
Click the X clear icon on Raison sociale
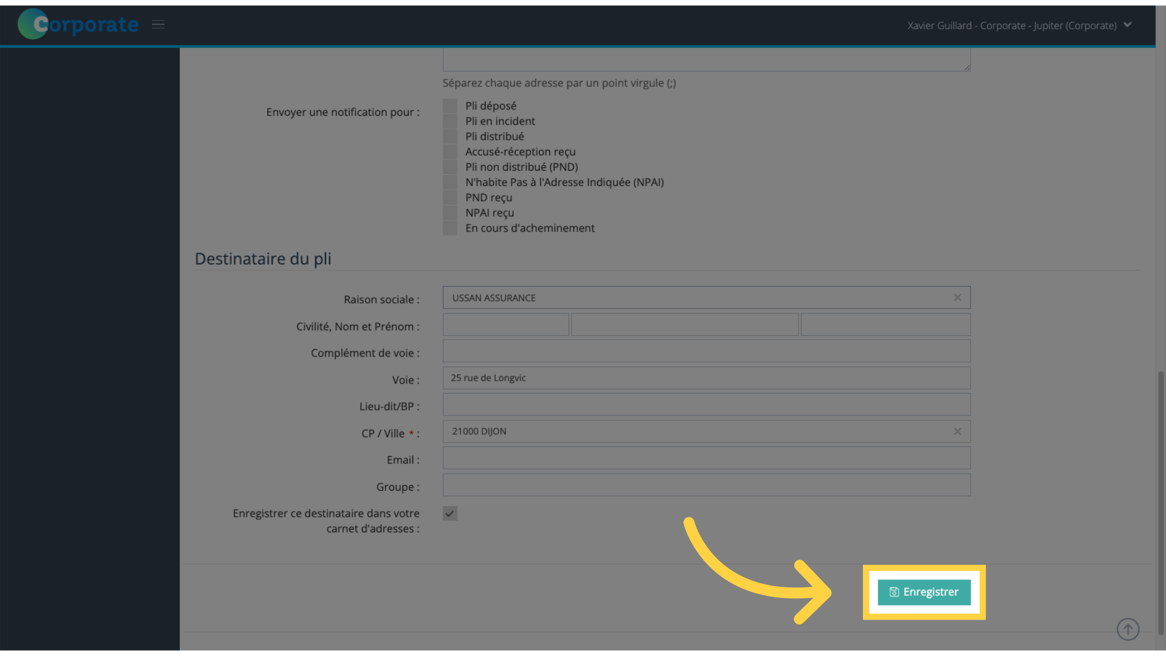pos(958,297)
